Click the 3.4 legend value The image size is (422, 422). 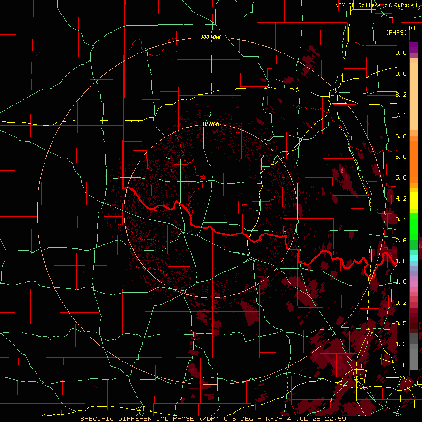(401, 219)
